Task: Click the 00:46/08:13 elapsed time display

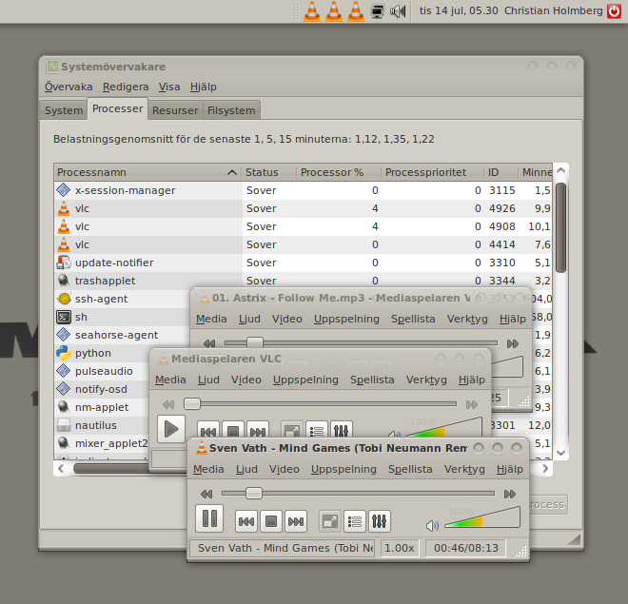Action: pyautogui.click(x=466, y=548)
